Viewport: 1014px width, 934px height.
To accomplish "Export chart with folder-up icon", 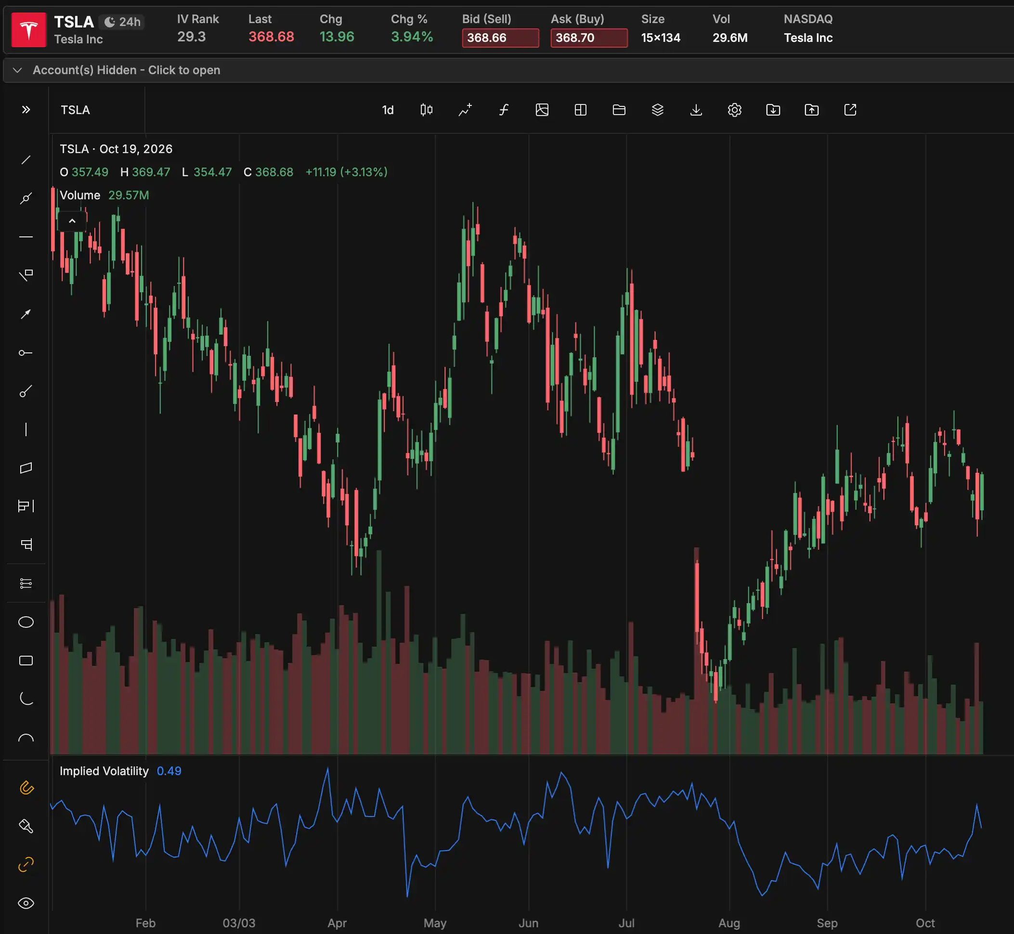I will point(811,110).
